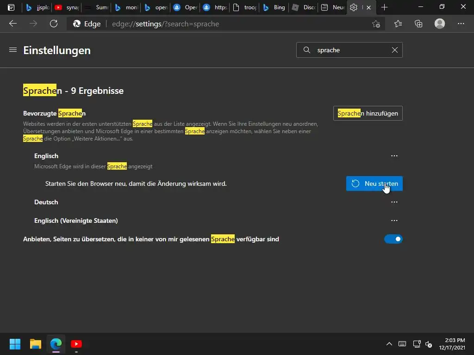This screenshot has height=355, width=474.
Task: Go back with the back arrow
Action: pos(13,24)
